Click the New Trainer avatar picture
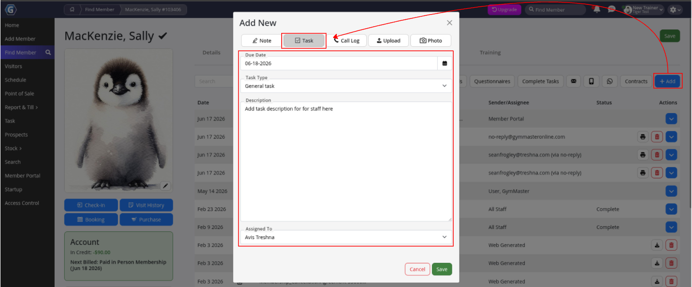 628,10
